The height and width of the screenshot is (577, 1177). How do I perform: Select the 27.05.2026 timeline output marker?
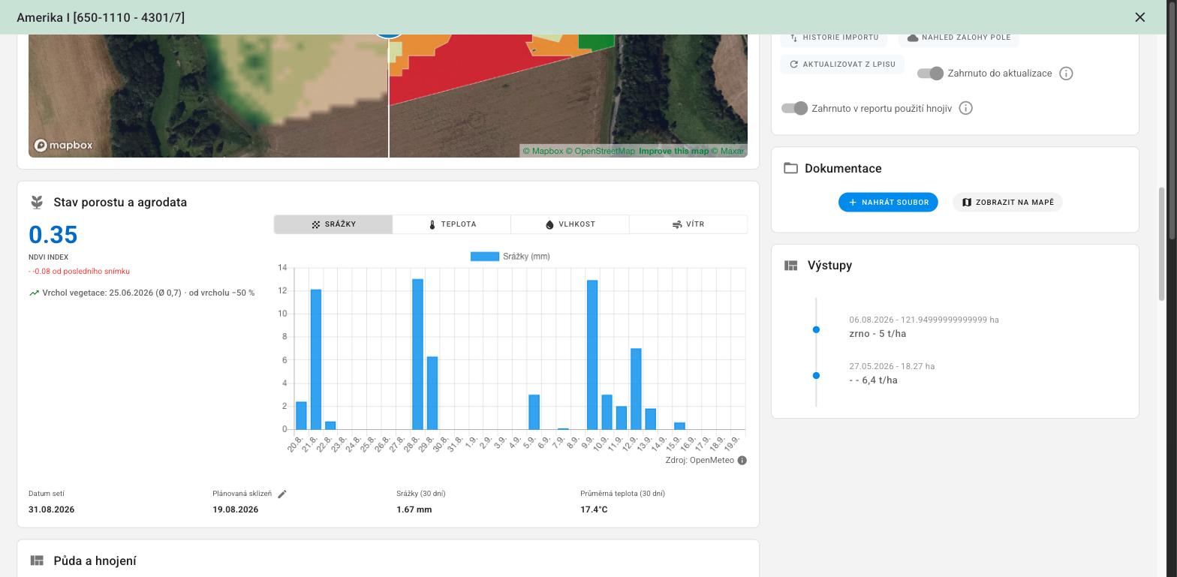click(x=816, y=375)
